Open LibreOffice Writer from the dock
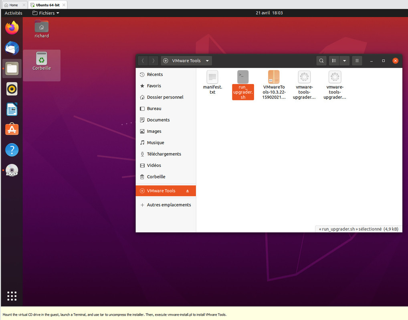The width and height of the screenshot is (408, 320). click(x=12, y=109)
